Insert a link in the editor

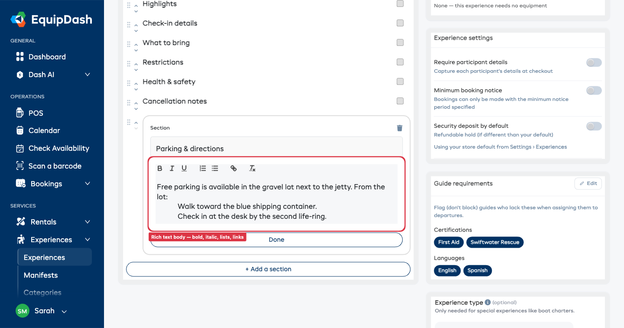(x=234, y=169)
